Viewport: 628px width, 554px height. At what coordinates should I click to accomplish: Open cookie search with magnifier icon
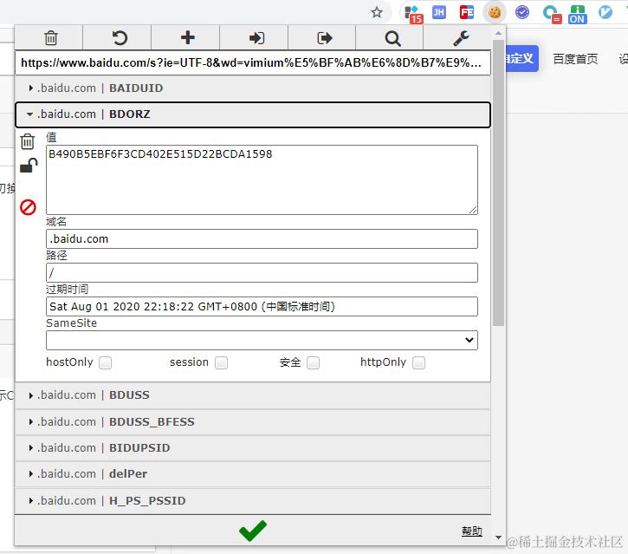point(392,38)
